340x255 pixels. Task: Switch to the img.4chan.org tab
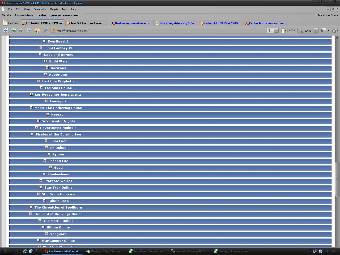click(x=176, y=23)
